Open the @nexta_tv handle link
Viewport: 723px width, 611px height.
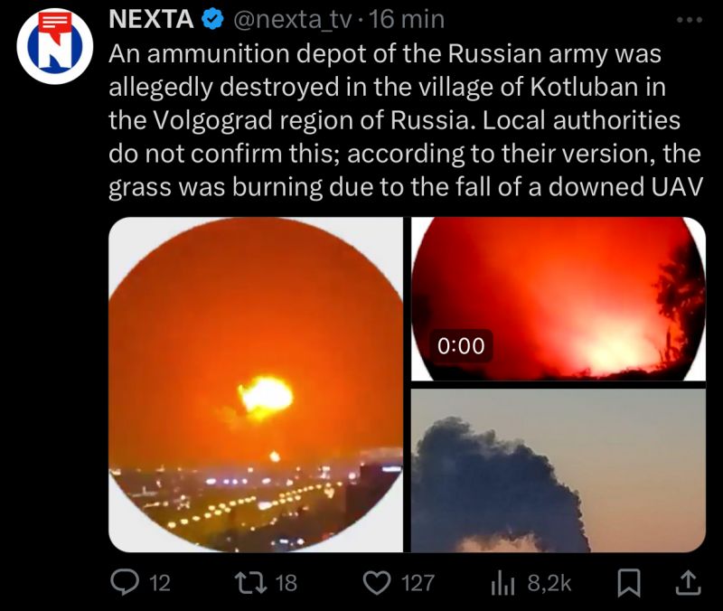click(x=293, y=20)
